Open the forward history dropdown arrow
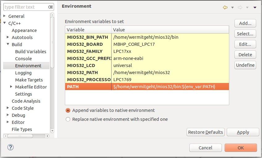The image size is (262, 158). [x=247, y=7]
